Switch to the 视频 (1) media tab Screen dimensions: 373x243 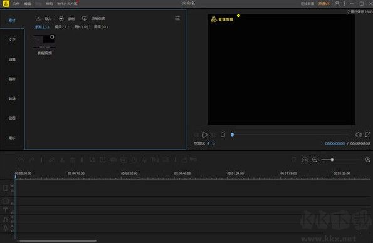pyautogui.click(x=61, y=27)
